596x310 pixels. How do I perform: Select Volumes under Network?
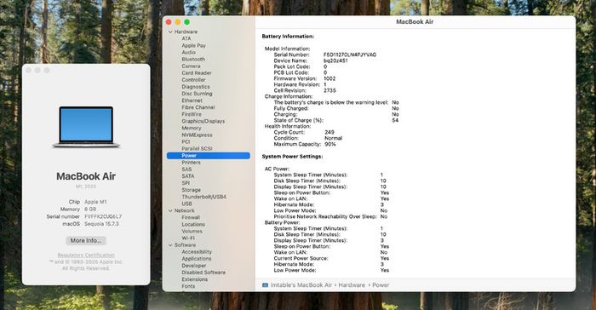tap(192, 232)
